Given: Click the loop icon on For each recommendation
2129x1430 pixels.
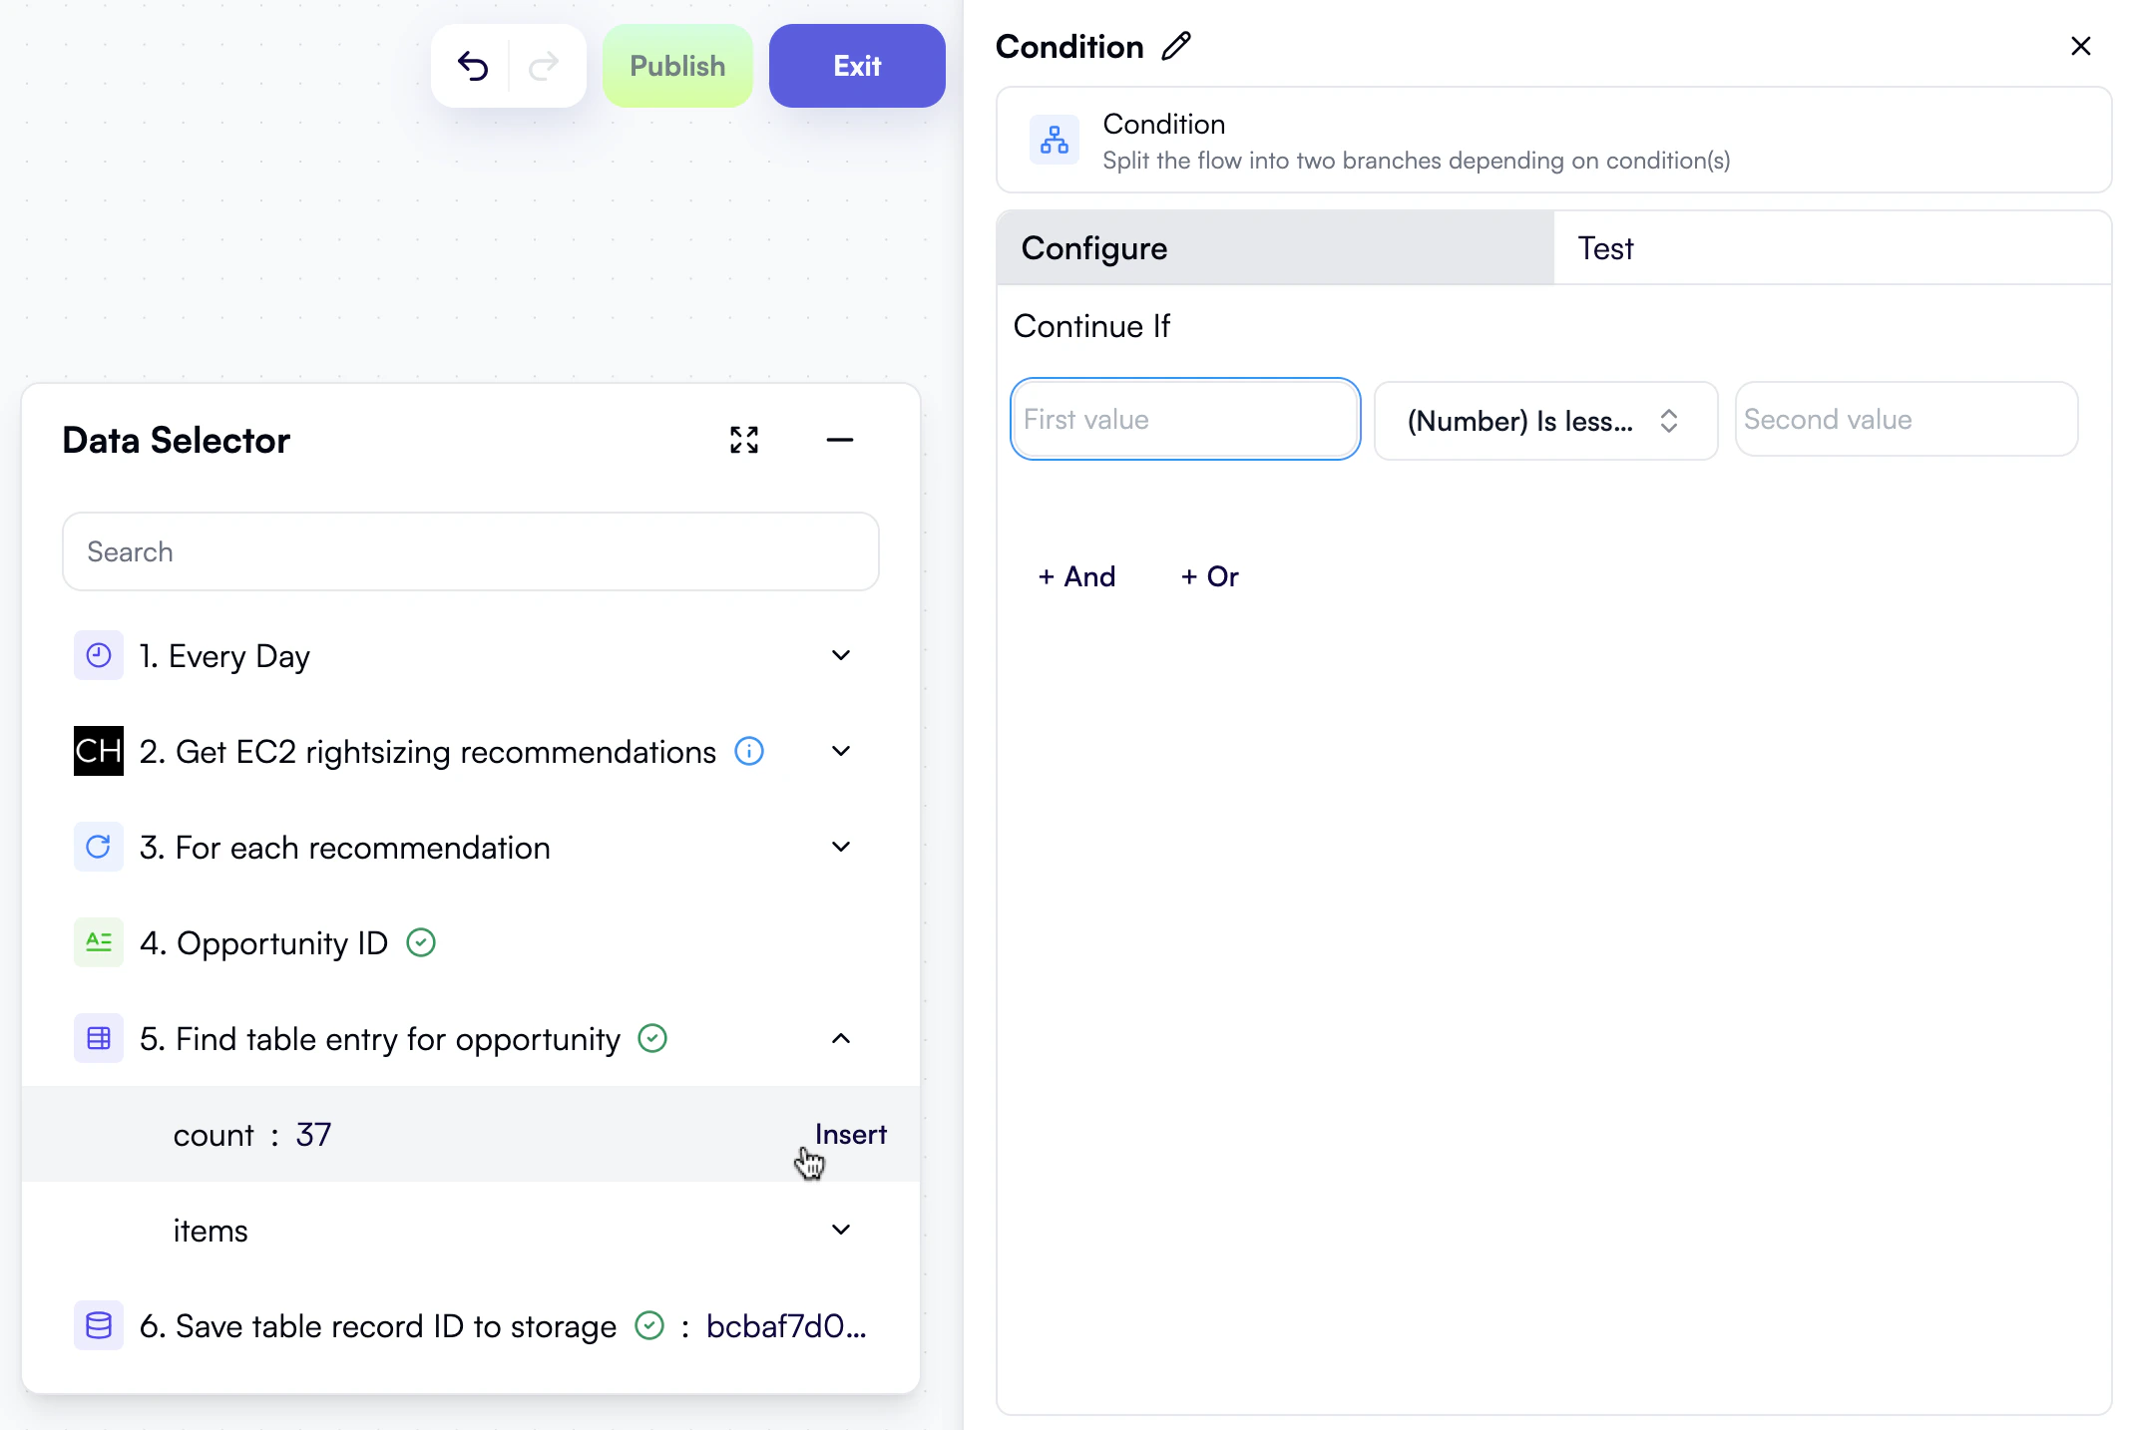Looking at the screenshot, I should (x=98, y=847).
